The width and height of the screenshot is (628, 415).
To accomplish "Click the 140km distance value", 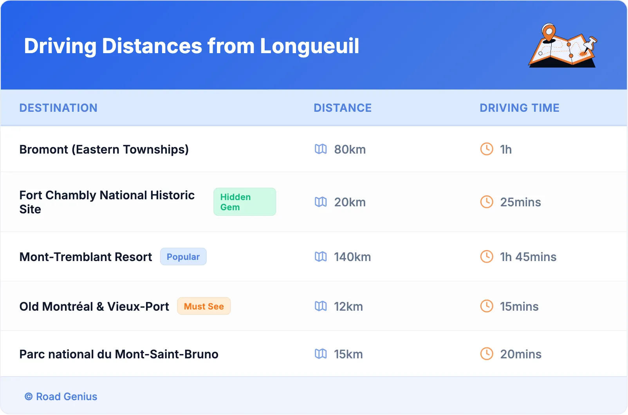I will click(352, 257).
